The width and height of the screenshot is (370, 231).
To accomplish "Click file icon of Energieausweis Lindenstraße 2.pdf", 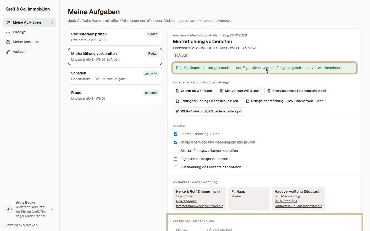I will pyautogui.click(x=269, y=91).
